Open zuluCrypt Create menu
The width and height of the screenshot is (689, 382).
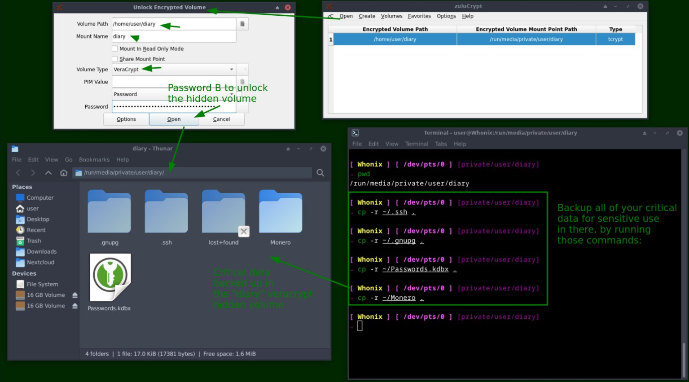[367, 16]
